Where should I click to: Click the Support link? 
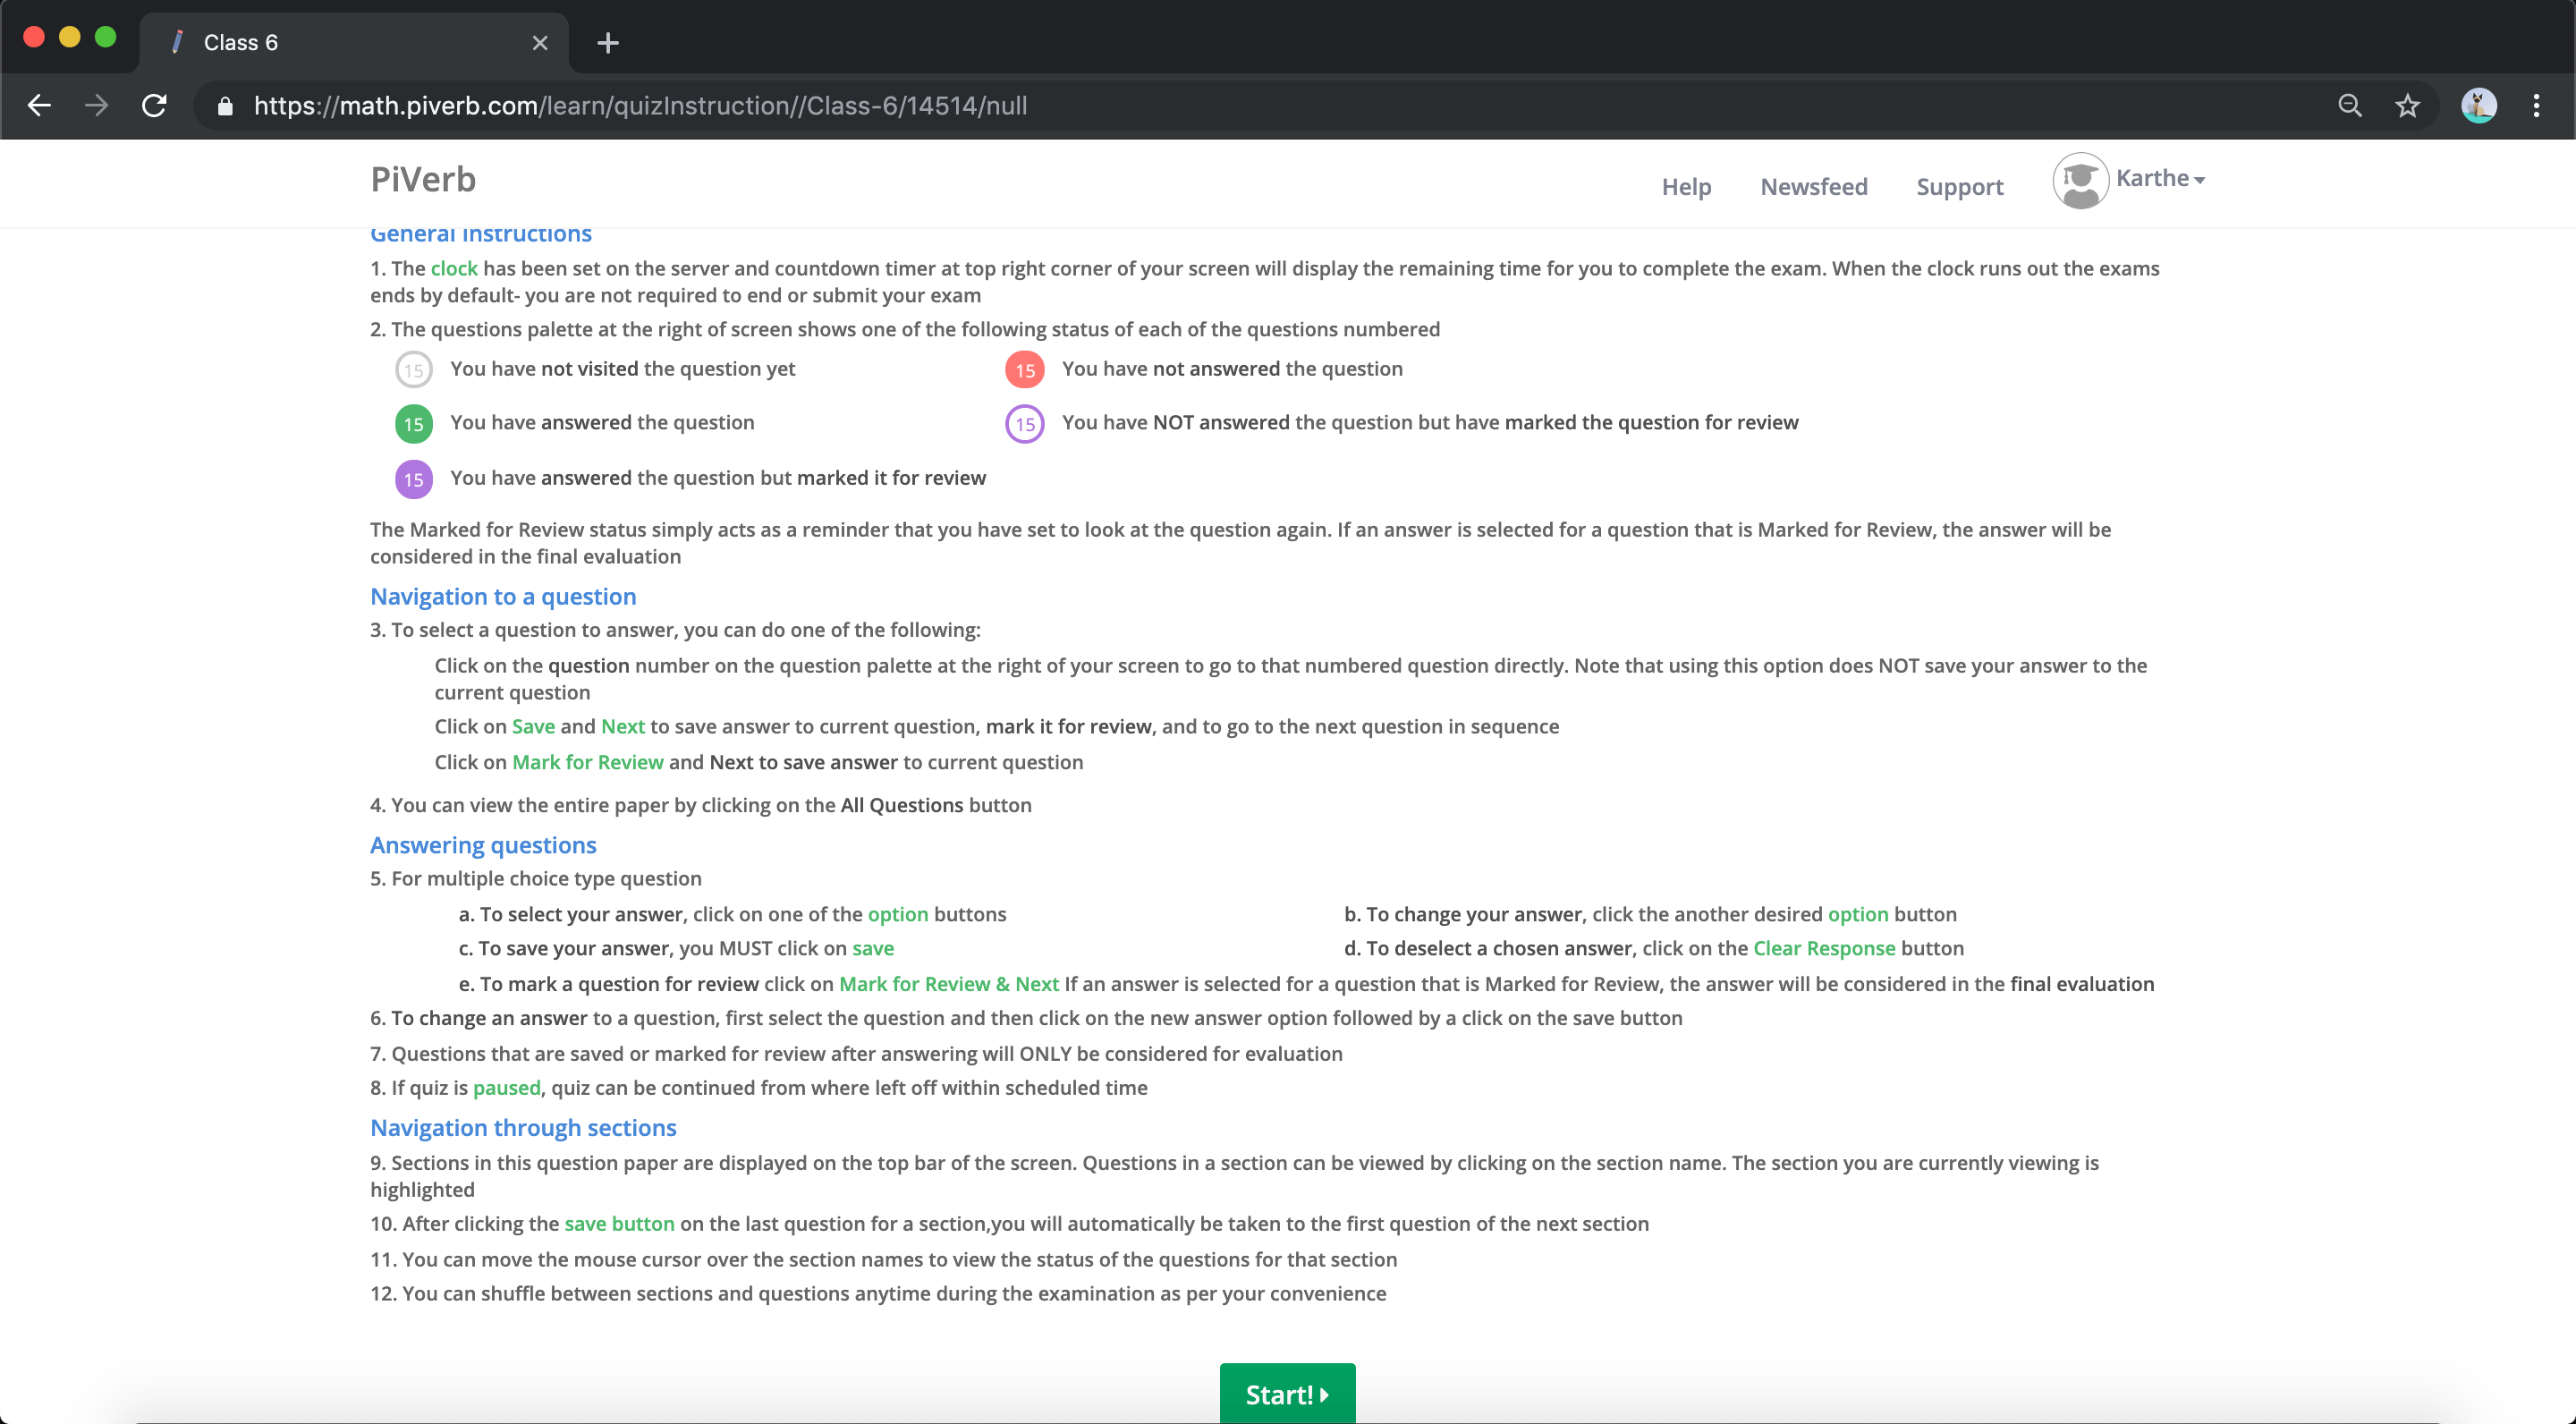pyautogui.click(x=1961, y=186)
